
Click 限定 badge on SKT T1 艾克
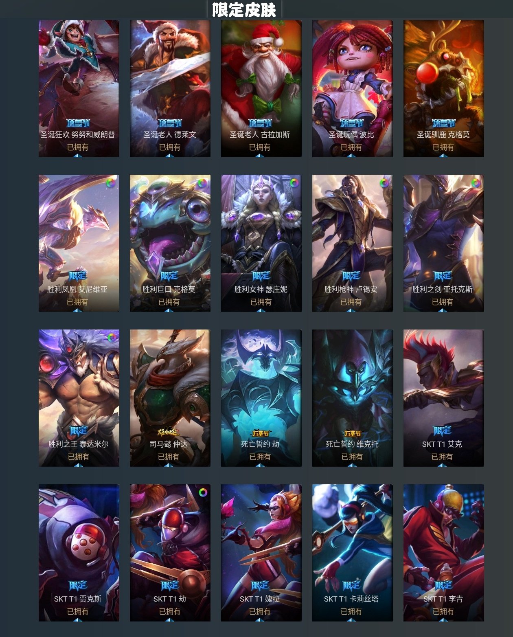(x=443, y=431)
